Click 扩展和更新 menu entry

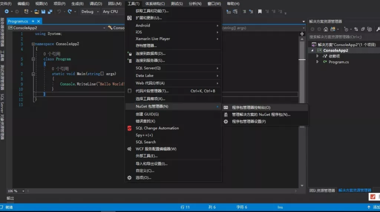173,18
